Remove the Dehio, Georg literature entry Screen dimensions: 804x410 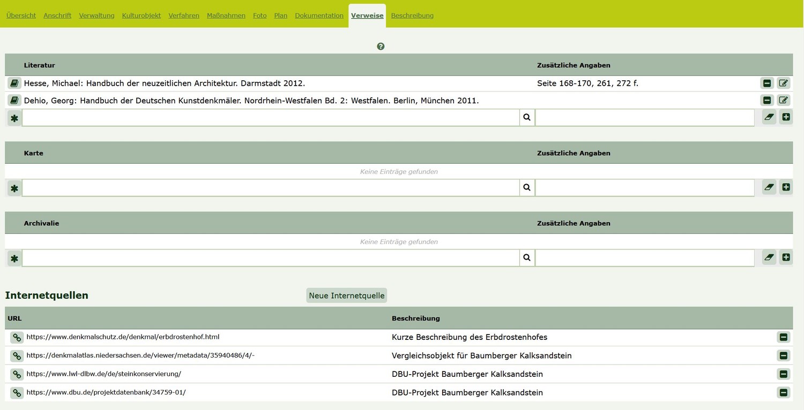click(x=767, y=100)
